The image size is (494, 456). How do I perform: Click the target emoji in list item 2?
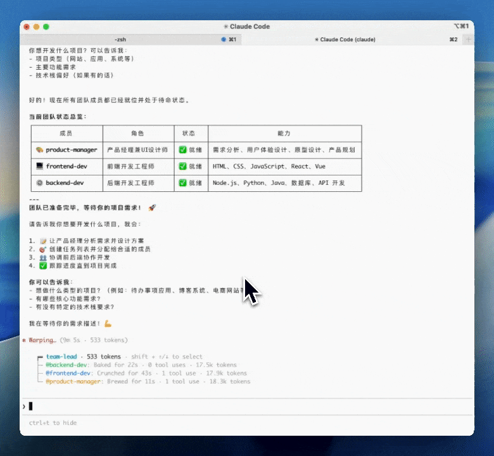coord(43,250)
